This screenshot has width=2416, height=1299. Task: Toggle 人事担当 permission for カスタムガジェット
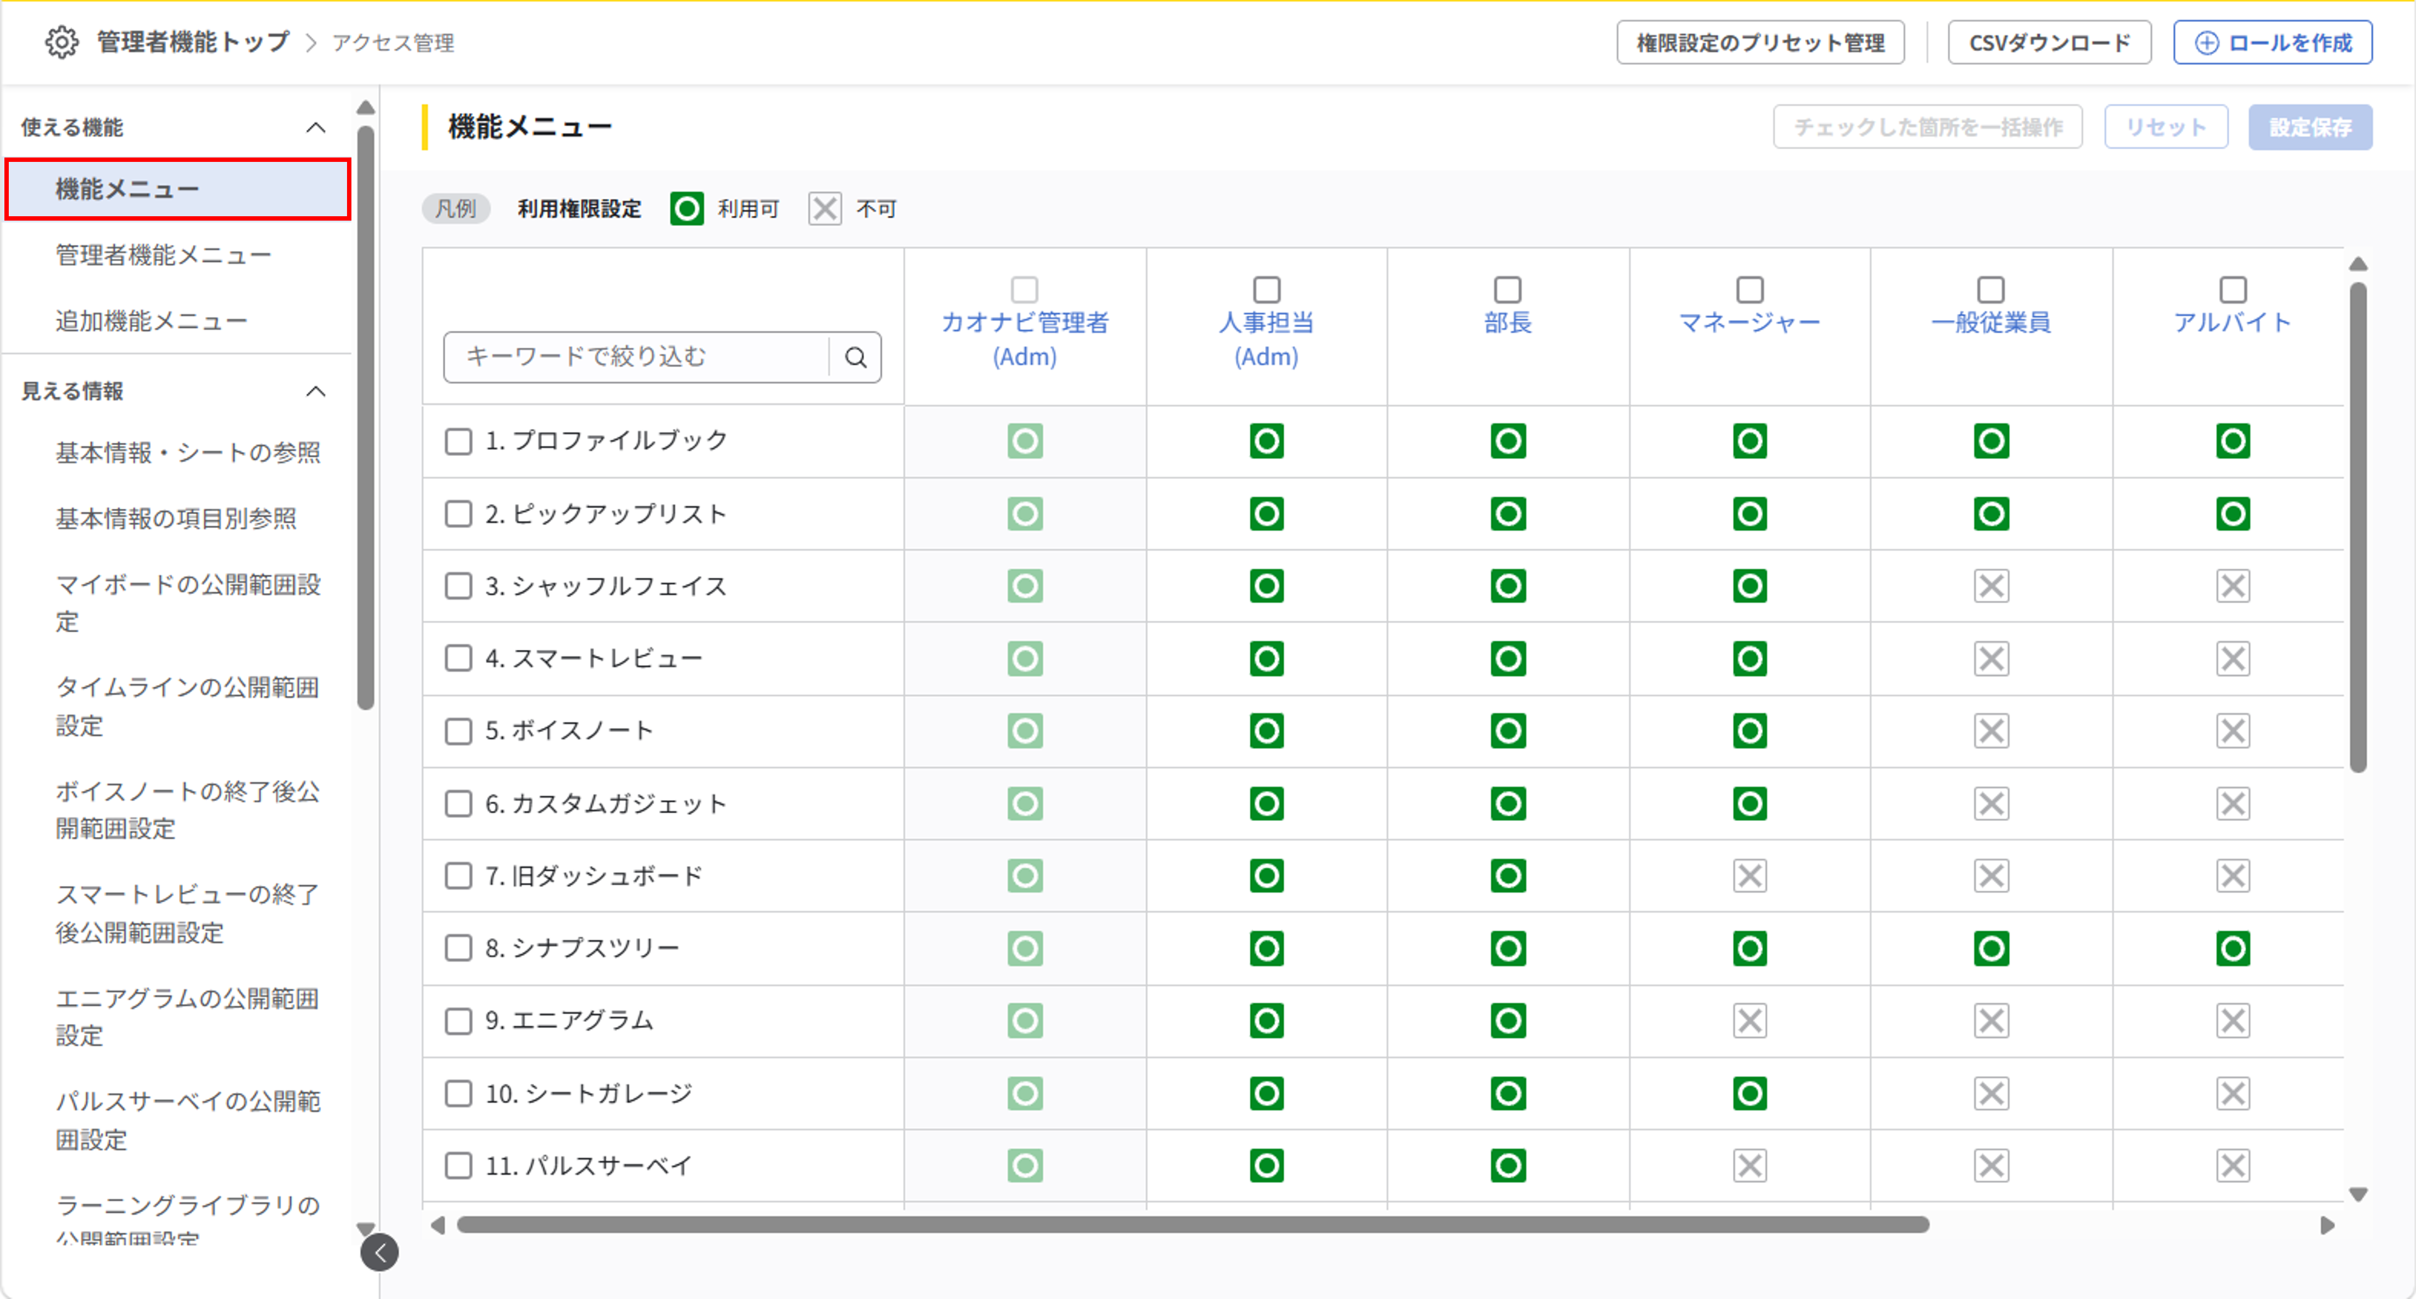click(x=1266, y=803)
